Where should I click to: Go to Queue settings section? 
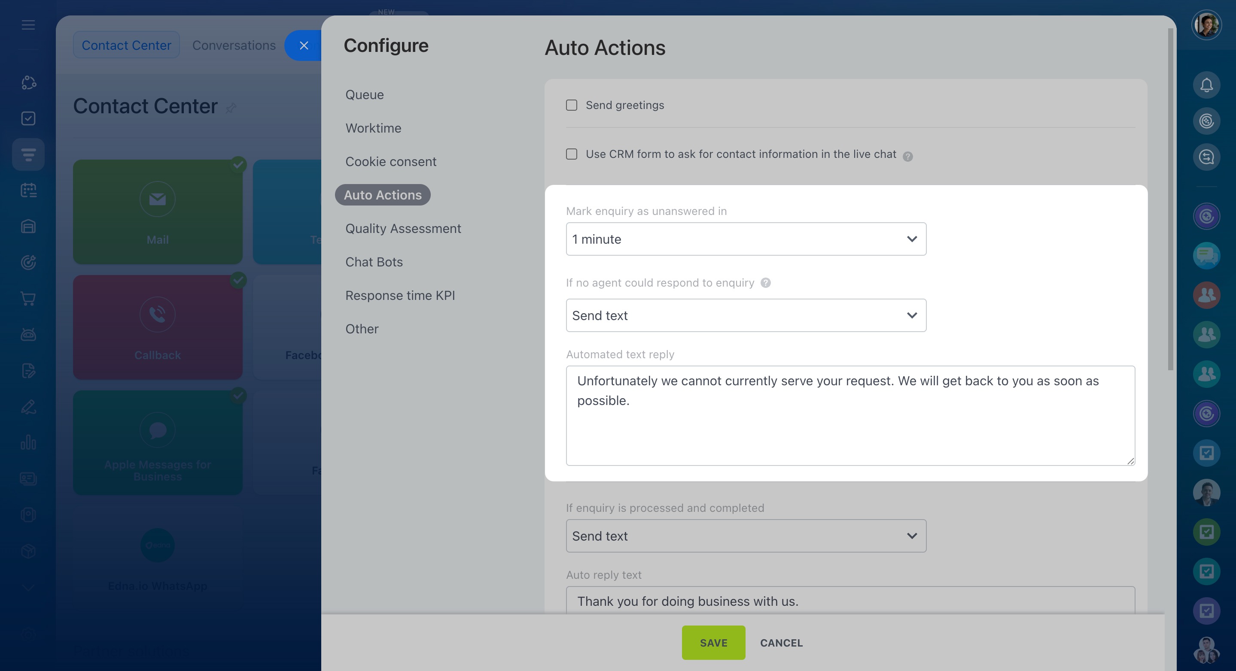pyautogui.click(x=365, y=94)
